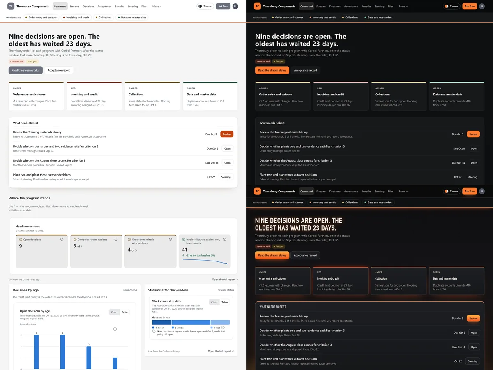Image resolution: width=493 pixels, height=370 pixels.
Task: Select Command tab in the light view
Action: [60, 7]
